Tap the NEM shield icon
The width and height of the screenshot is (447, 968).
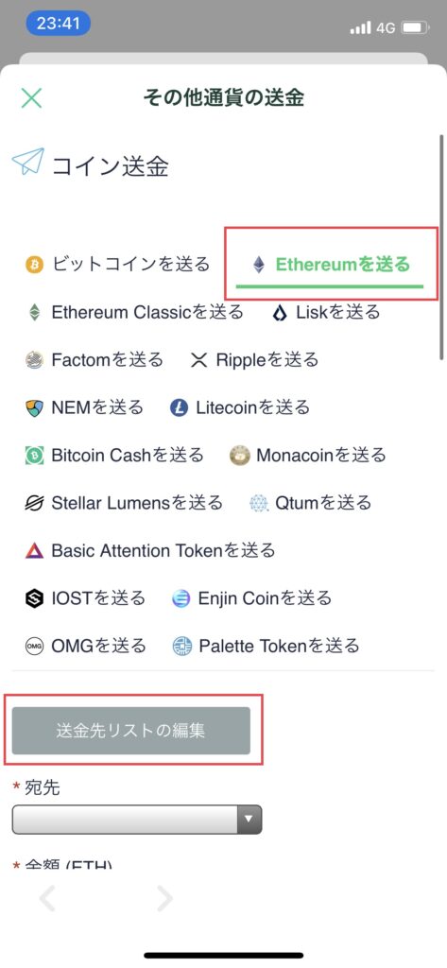35,408
